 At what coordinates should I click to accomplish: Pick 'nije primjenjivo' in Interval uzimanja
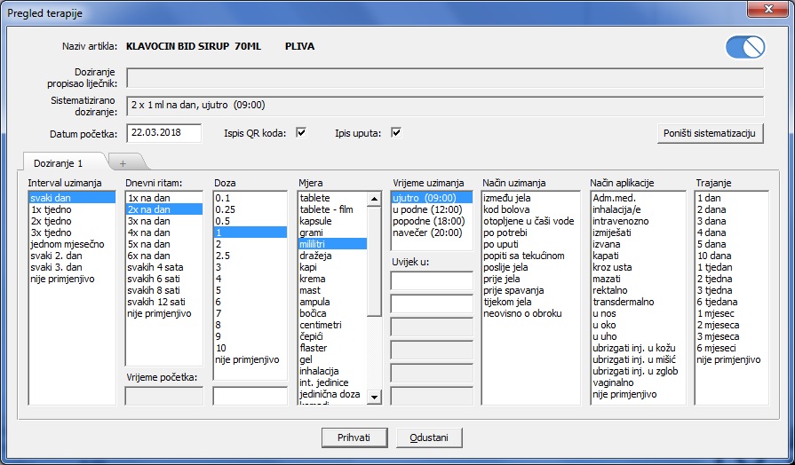point(72,280)
